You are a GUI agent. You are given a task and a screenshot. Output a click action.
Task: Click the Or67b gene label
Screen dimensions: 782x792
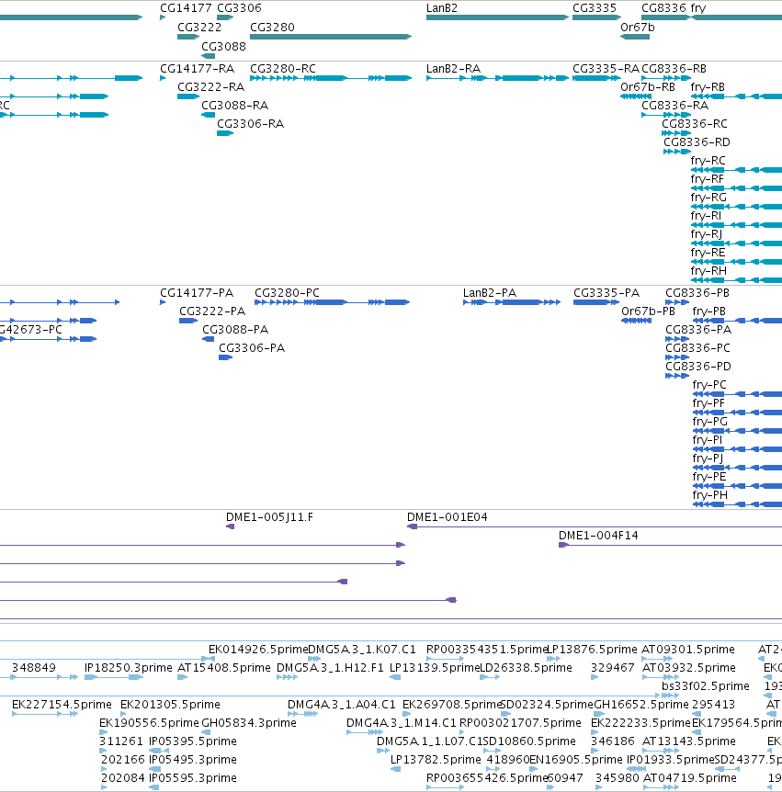(638, 28)
